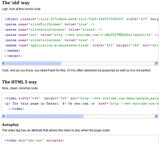Screen dimensions: 161x144
Task: Click the closing </object> tag
Action: pos(13,56)
